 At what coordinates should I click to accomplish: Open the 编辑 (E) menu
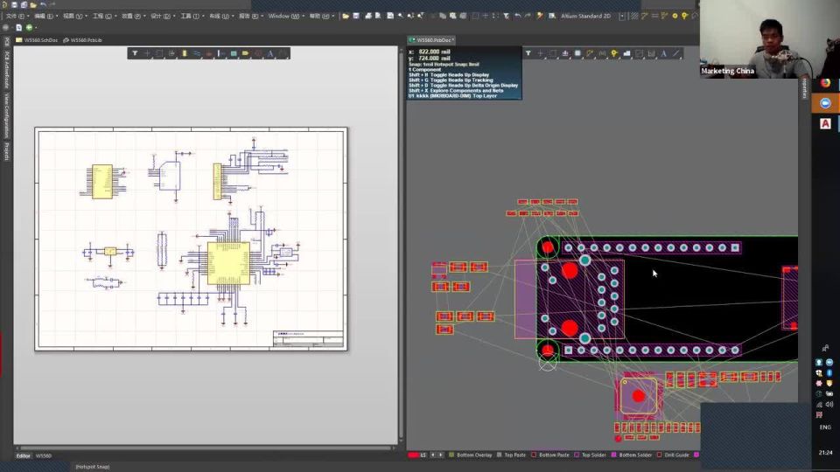pos(45,16)
